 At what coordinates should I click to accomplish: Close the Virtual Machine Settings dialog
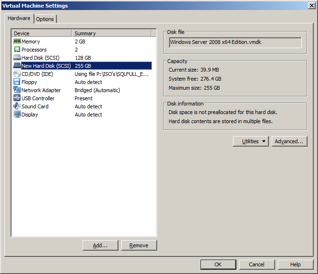(x=311, y=6)
